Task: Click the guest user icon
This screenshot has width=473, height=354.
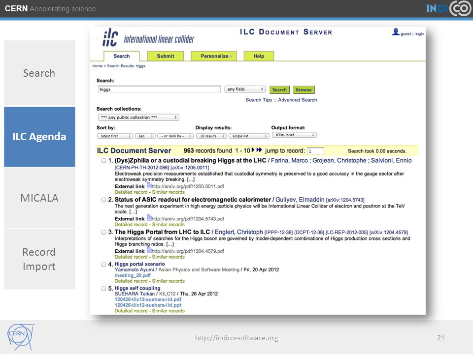Action: coord(396,31)
